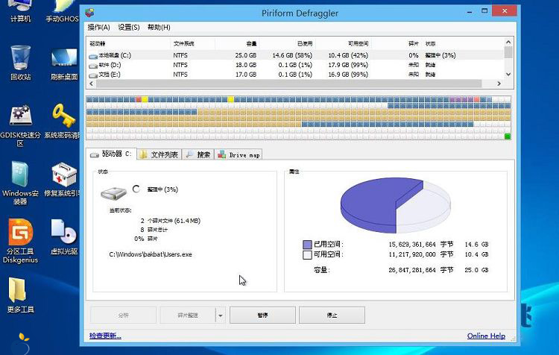
Task: Click horizontal scrollbar left arrow
Action: (x=91, y=84)
